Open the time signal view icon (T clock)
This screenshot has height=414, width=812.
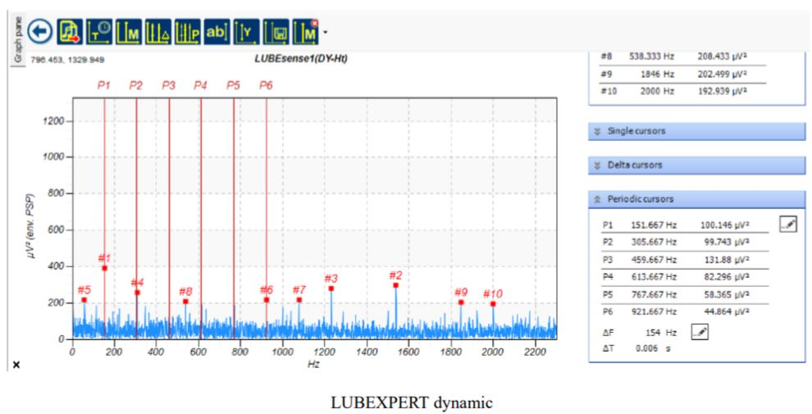point(99,32)
